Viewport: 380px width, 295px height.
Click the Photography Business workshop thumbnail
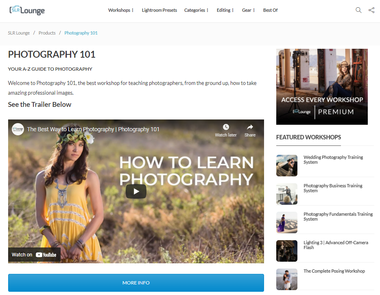(287, 194)
